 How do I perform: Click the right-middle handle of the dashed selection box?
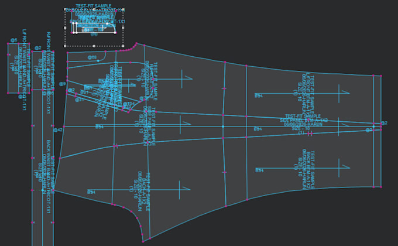[123, 28]
